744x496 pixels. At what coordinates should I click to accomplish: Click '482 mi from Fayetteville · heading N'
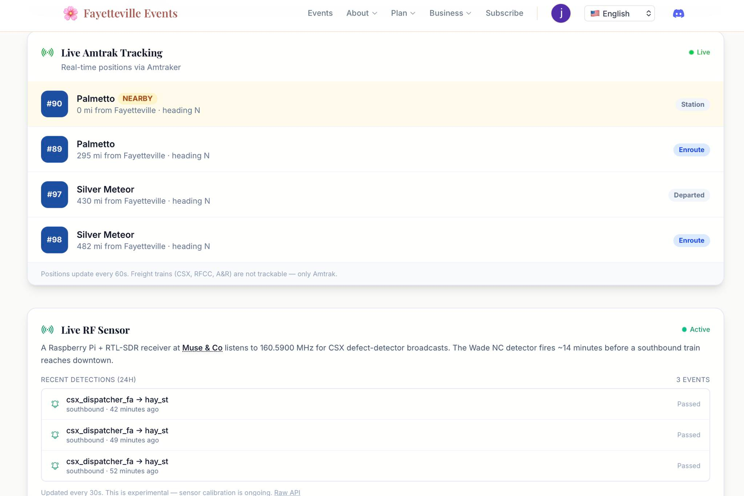pyautogui.click(x=144, y=247)
